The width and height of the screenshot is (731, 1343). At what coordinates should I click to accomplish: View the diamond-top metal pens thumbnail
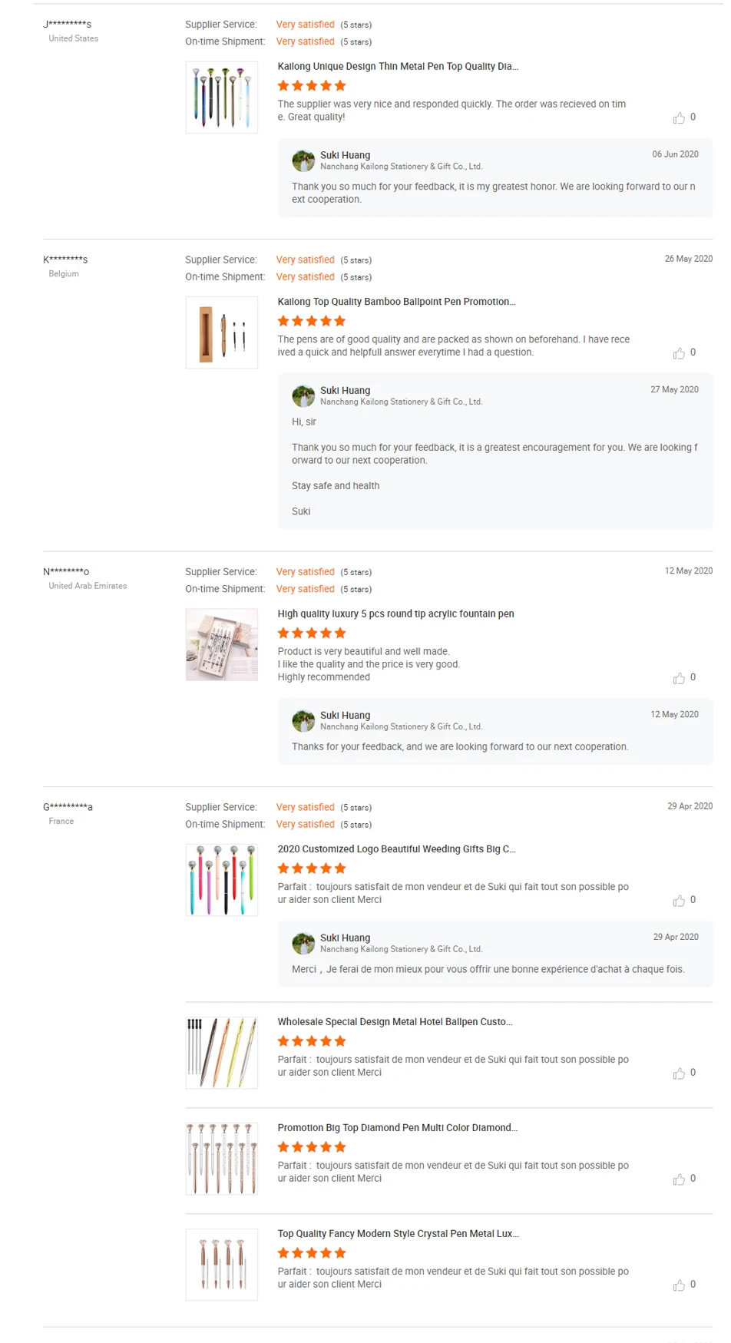pos(222,98)
